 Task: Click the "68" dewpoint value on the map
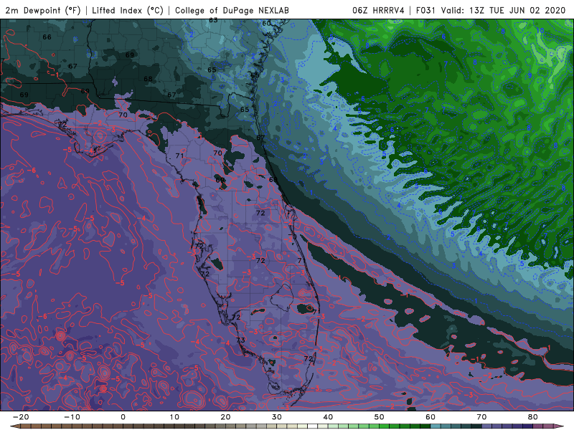pyautogui.click(x=148, y=79)
